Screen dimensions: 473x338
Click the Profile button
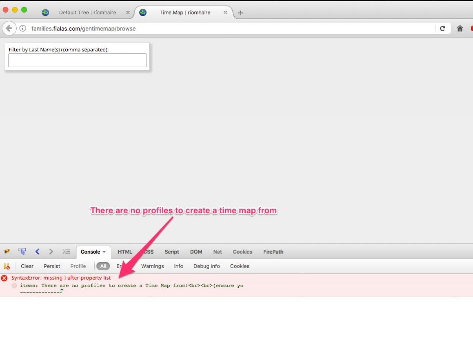(78, 266)
